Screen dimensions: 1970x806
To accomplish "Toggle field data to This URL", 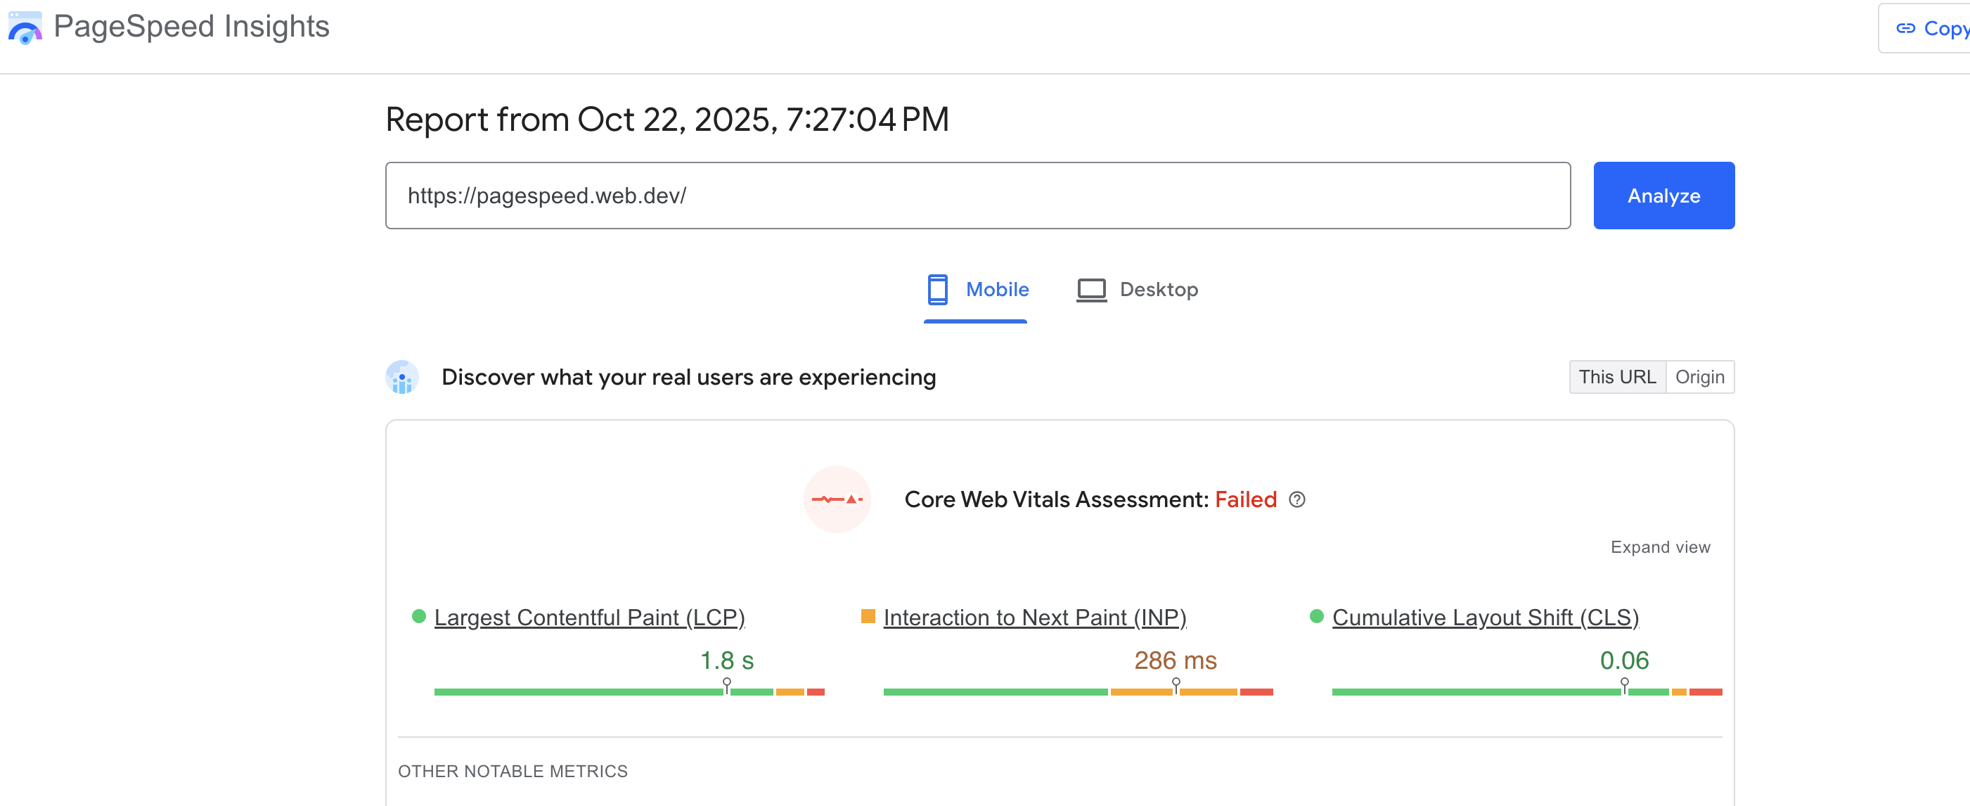I will pyautogui.click(x=1616, y=377).
